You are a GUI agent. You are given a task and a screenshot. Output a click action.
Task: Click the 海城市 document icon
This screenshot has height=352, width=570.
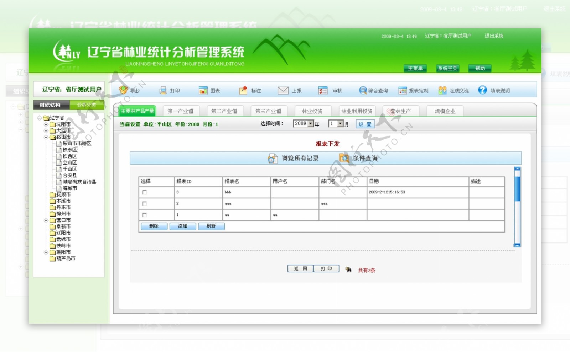[x=59, y=188]
